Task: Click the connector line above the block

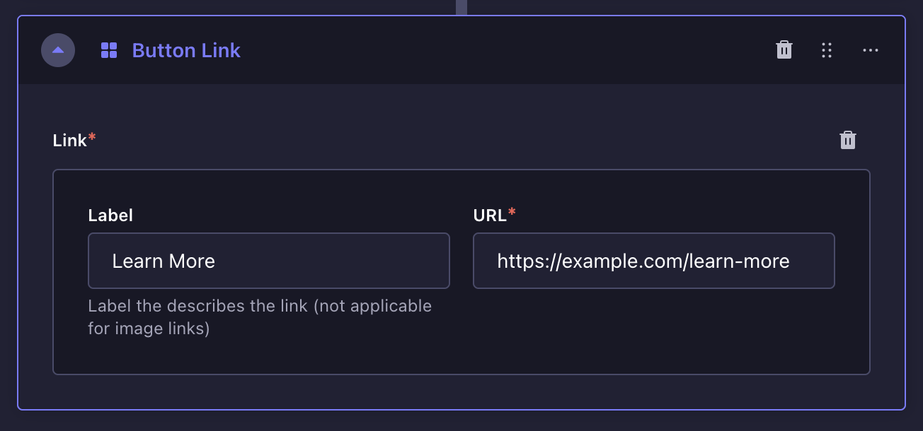Action: click(461, 7)
